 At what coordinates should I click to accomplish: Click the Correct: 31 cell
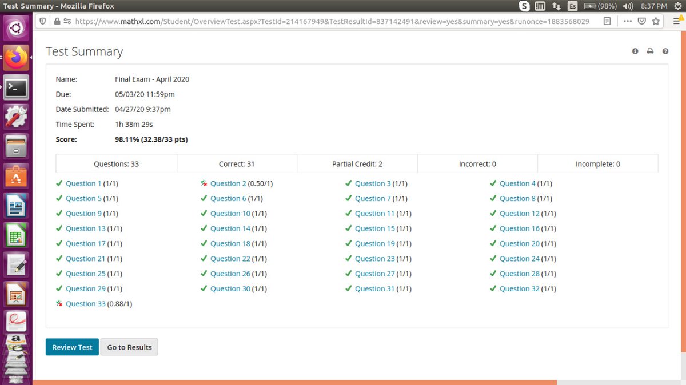click(237, 164)
